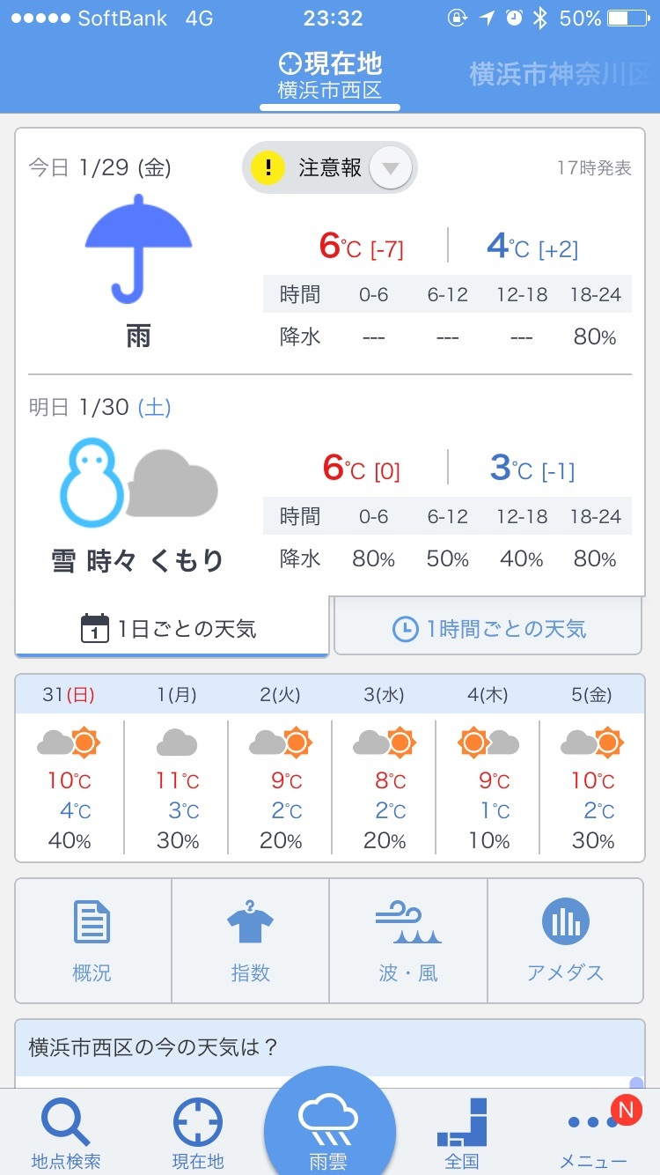Open the 波・風 waves and wind icon
This screenshot has width=660, height=1175.
point(407,925)
